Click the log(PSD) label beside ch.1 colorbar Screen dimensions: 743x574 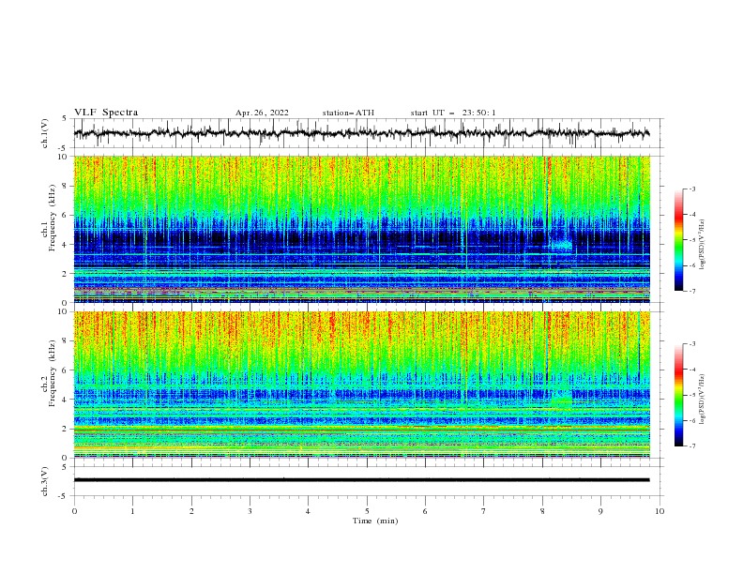coord(703,244)
